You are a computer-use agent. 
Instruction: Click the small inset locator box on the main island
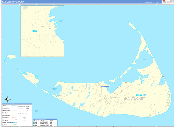click(105, 90)
